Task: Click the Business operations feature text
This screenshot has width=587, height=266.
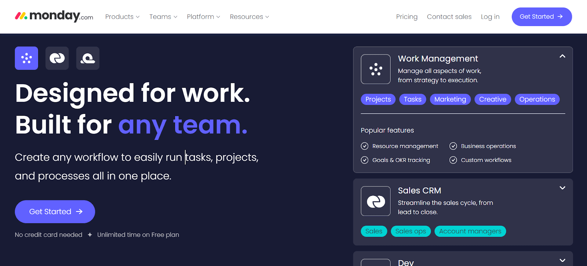Action: pyautogui.click(x=488, y=146)
